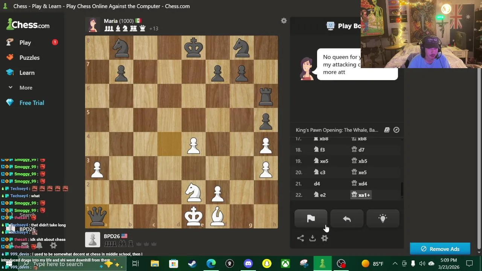Jump to move 19 knight xe5

coord(321,161)
